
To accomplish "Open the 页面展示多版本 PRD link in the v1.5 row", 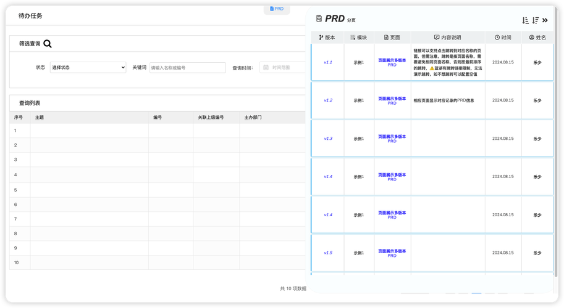I will 392,253.
